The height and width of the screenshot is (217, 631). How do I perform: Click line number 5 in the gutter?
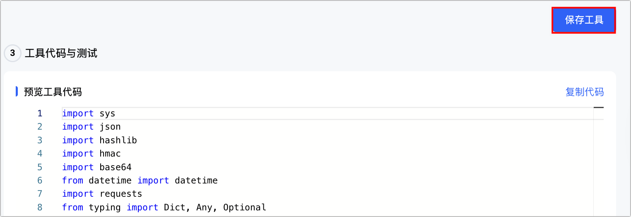pyautogui.click(x=40, y=167)
